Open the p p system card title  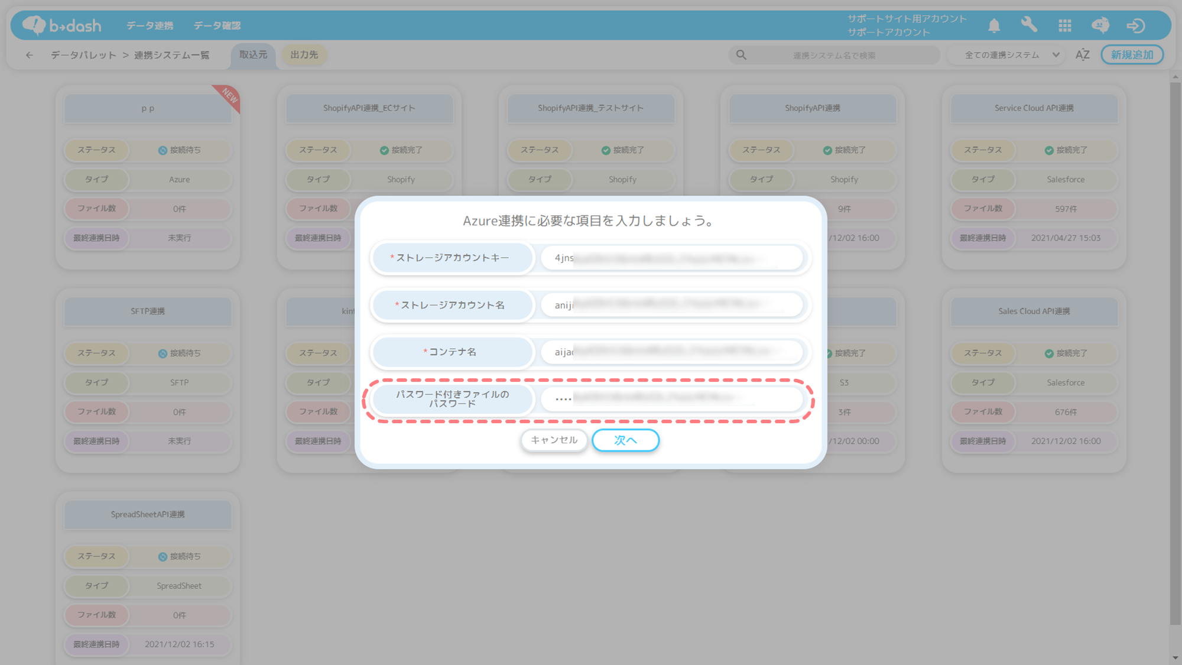[x=148, y=109]
